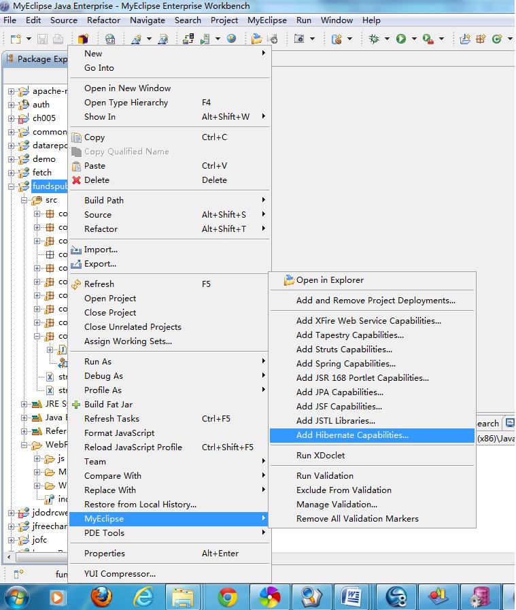Click the New Java Class toolbar icon

point(496,39)
